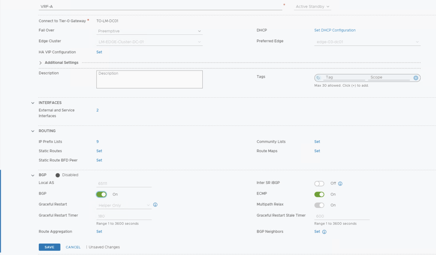Viewport: 436px width, 255px height.
Task: Click the SAVE button
Action: click(49, 247)
